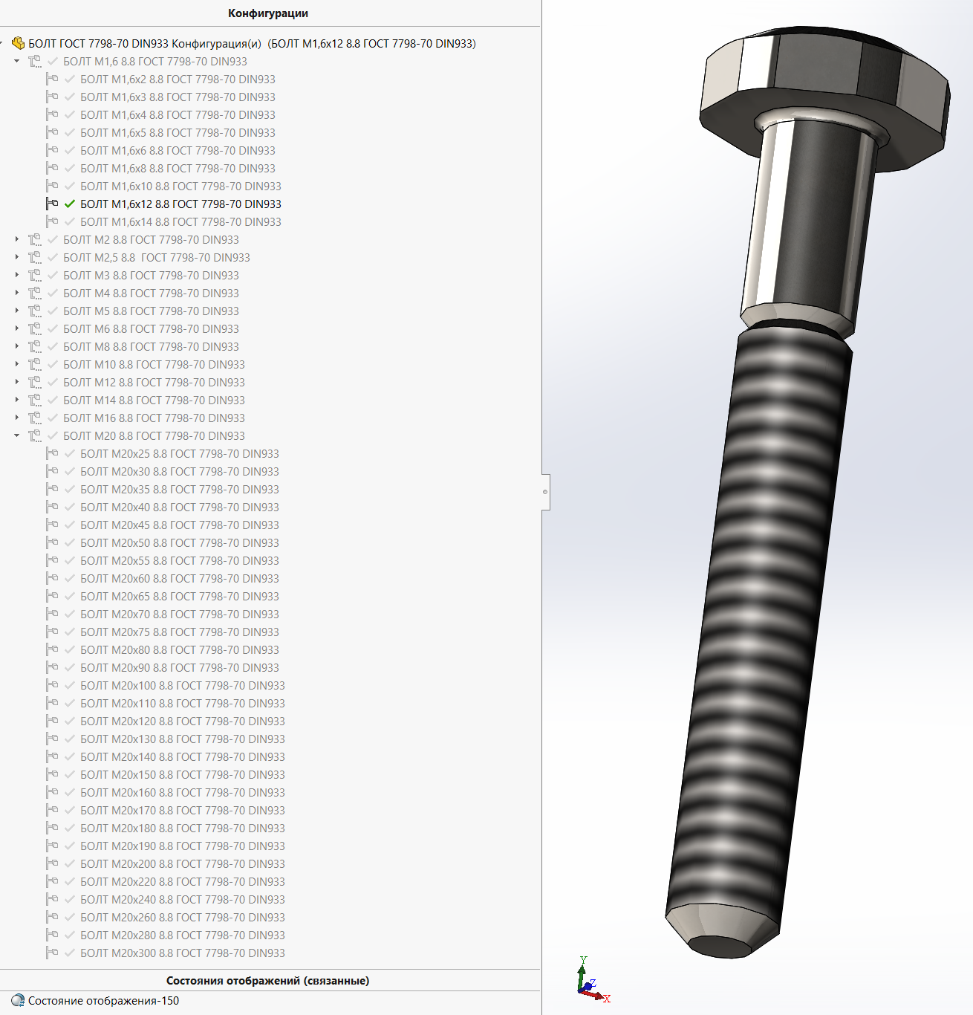Click the green check mark of БОЛТ M1,6x12
The width and height of the screenshot is (973, 1015).
click(x=70, y=204)
